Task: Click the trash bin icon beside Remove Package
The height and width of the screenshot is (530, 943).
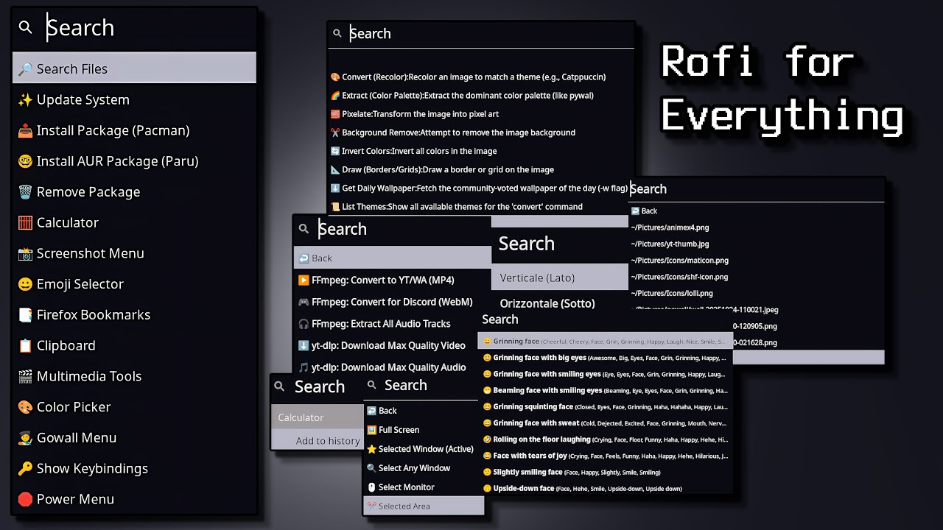Action: tap(25, 192)
